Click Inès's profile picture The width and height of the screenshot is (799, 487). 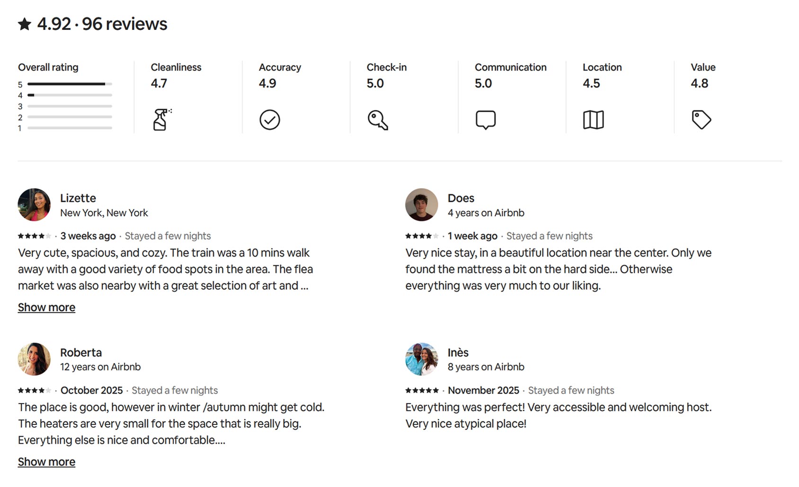pyautogui.click(x=421, y=359)
